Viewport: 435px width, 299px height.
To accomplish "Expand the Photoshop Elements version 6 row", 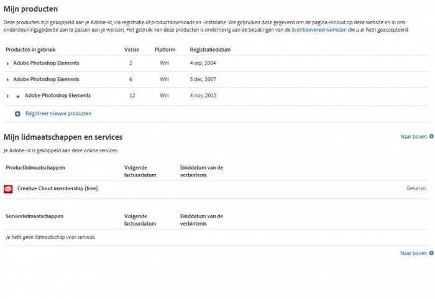I will [x=7, y=80].
